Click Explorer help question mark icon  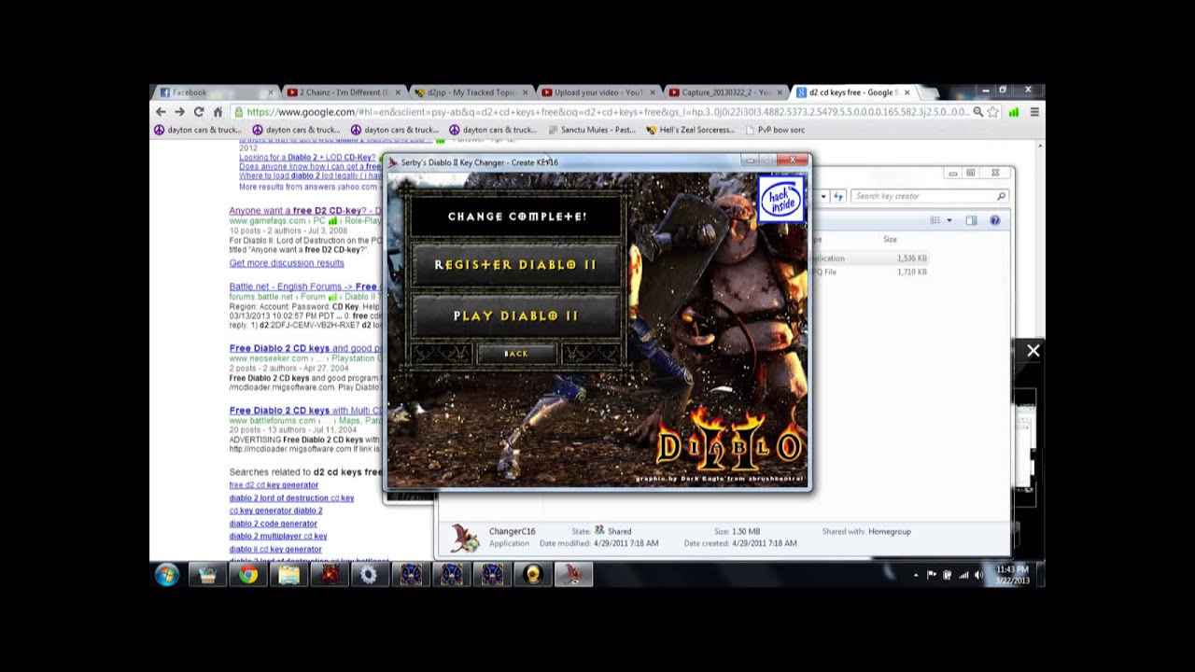[x=994, y=220]
